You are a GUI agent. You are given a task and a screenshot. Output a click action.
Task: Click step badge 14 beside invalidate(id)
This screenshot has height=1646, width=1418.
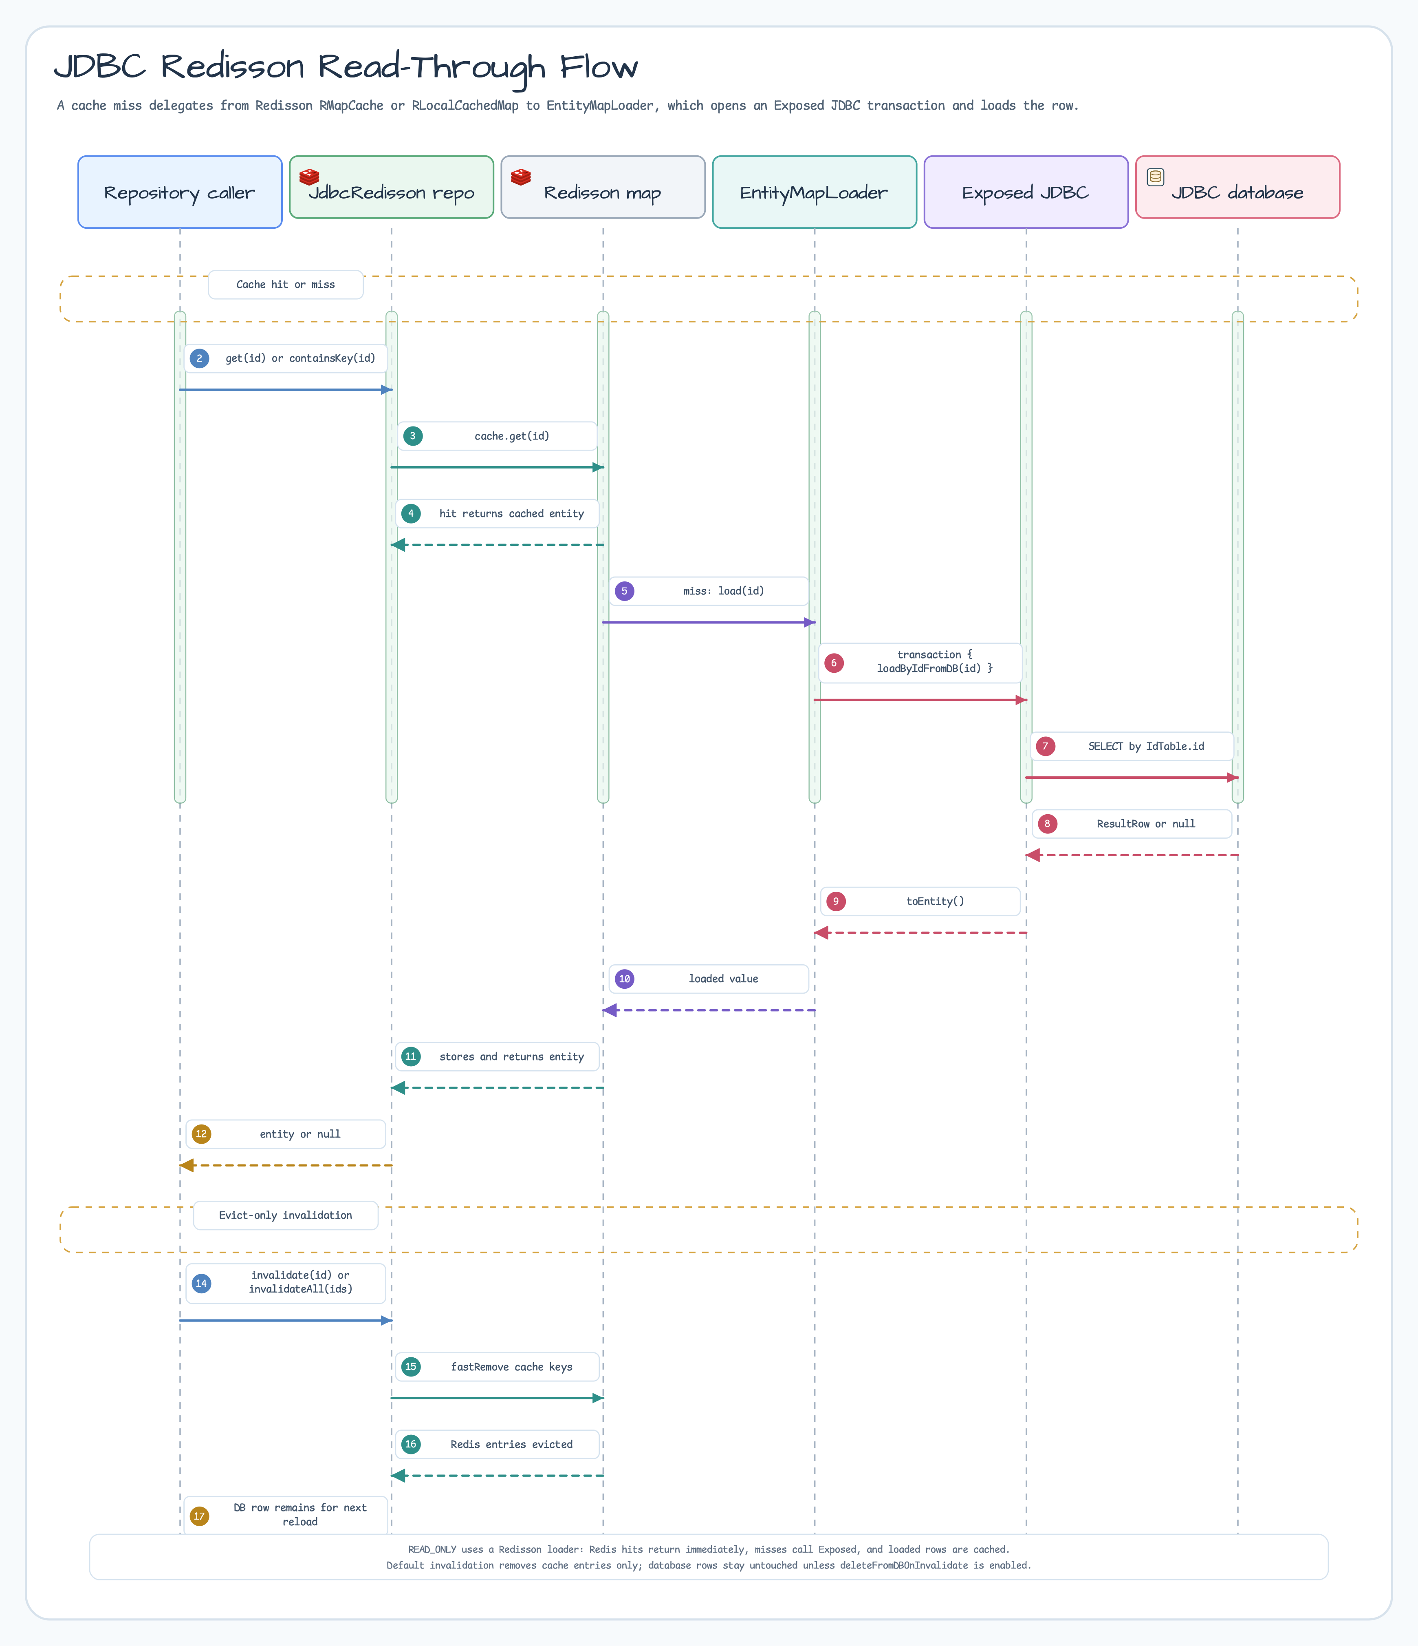tap(202, 1284)
